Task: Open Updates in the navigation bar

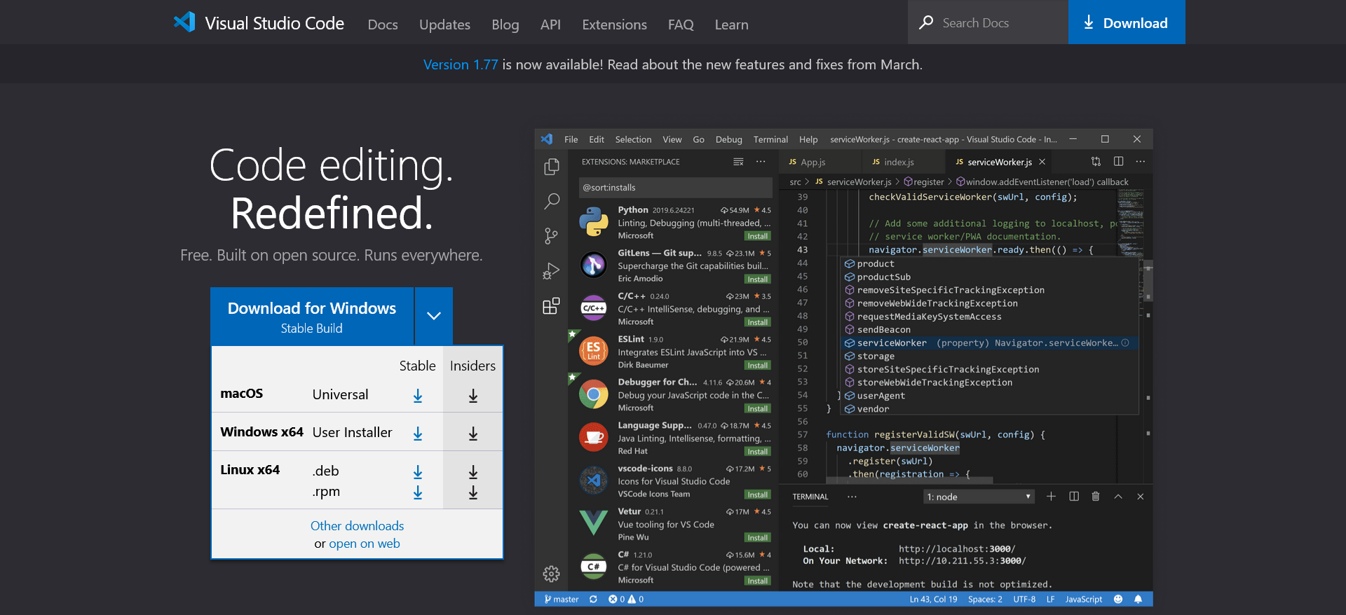Action: [x=444, y=25]
